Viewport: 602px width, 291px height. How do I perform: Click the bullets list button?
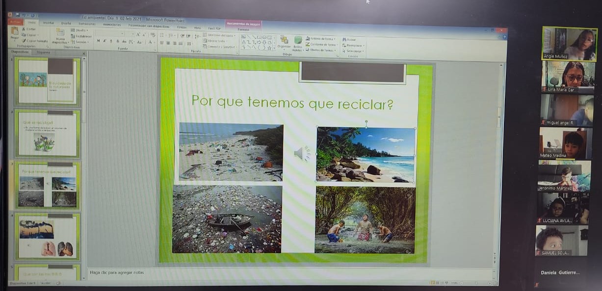[x=161, y=35]
